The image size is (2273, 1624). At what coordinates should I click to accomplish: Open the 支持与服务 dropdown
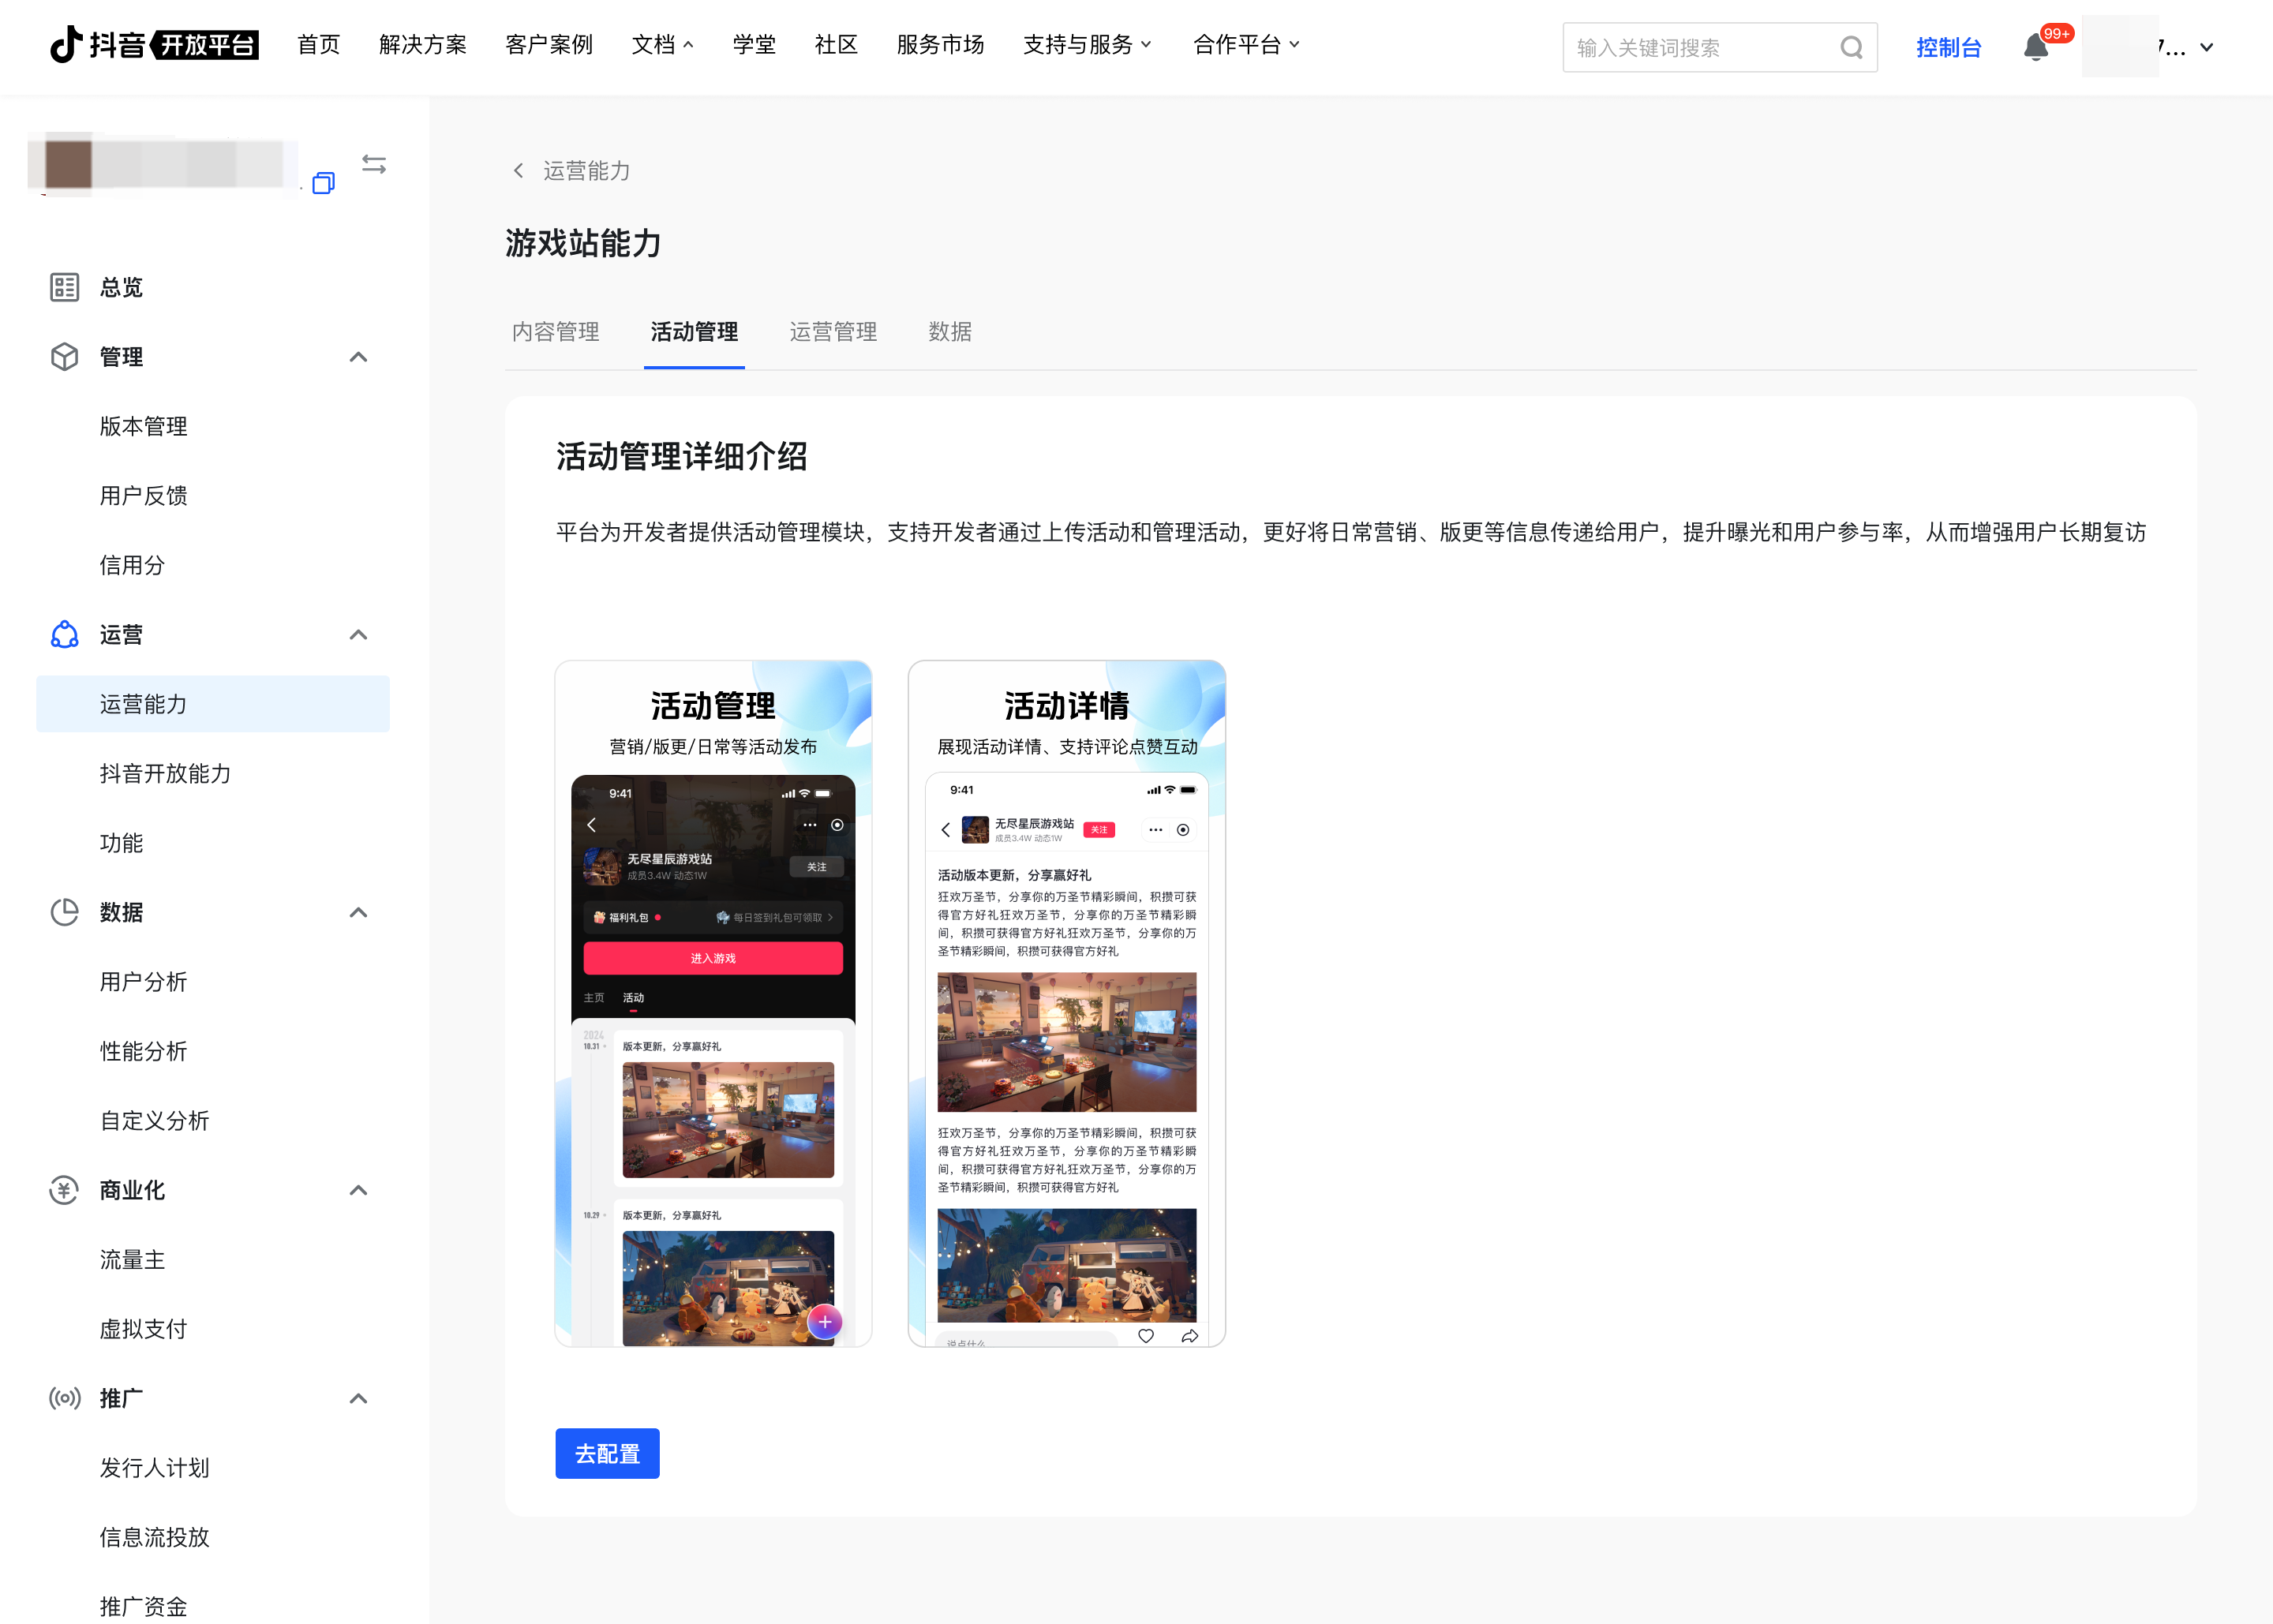coord(1088,45)
